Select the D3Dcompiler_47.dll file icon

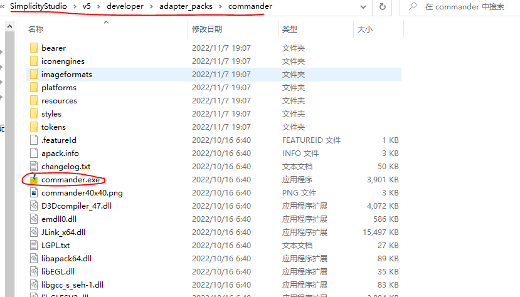pos(34,206)
